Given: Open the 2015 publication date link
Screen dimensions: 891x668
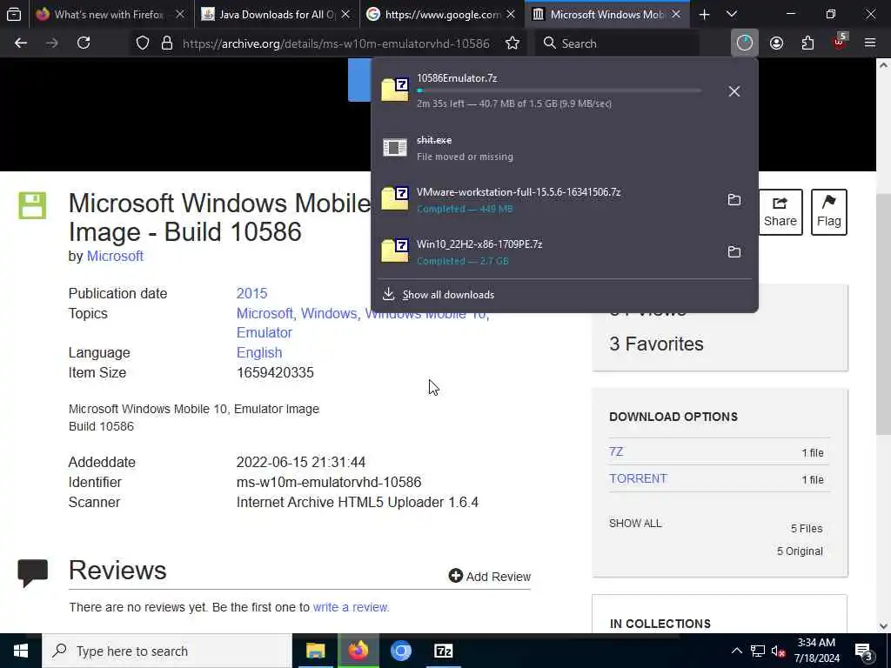Looking at the screenshot, I should (x=251, y=294).
